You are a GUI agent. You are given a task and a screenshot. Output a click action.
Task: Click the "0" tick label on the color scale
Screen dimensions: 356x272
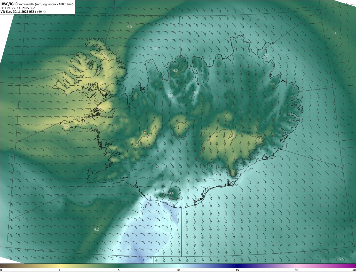click(1, 270)
